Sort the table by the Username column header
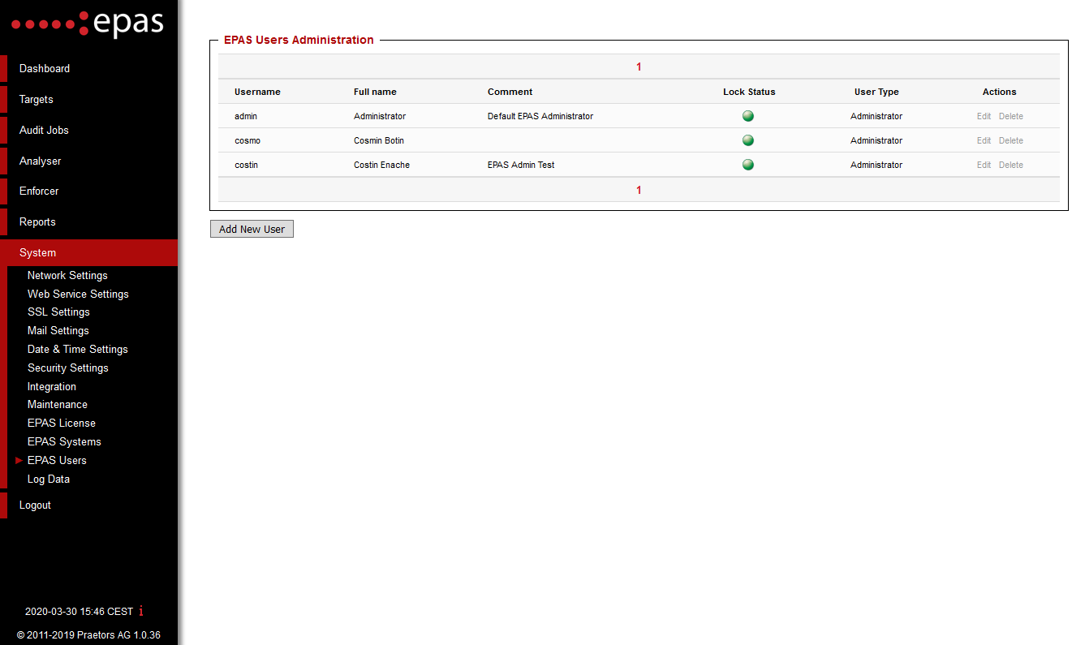The image size is (1072, 645). (257, 92)
